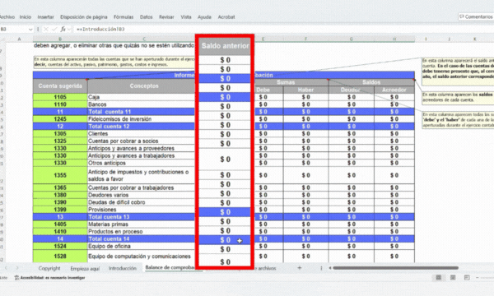Viewport: 494px width, 296px height.
Task: Switch to the Introducción sheet tab
Action: [x=123, y=268]
